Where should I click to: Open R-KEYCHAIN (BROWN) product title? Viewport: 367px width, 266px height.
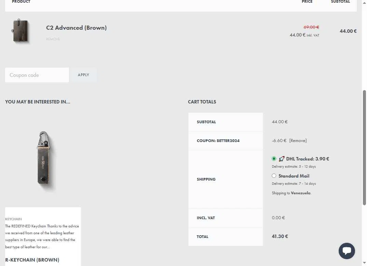tap(32, 260)
